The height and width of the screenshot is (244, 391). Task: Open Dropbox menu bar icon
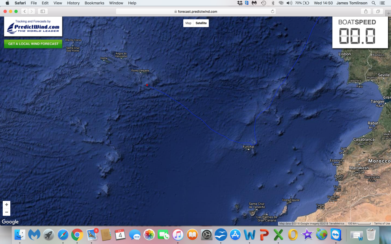240,3
